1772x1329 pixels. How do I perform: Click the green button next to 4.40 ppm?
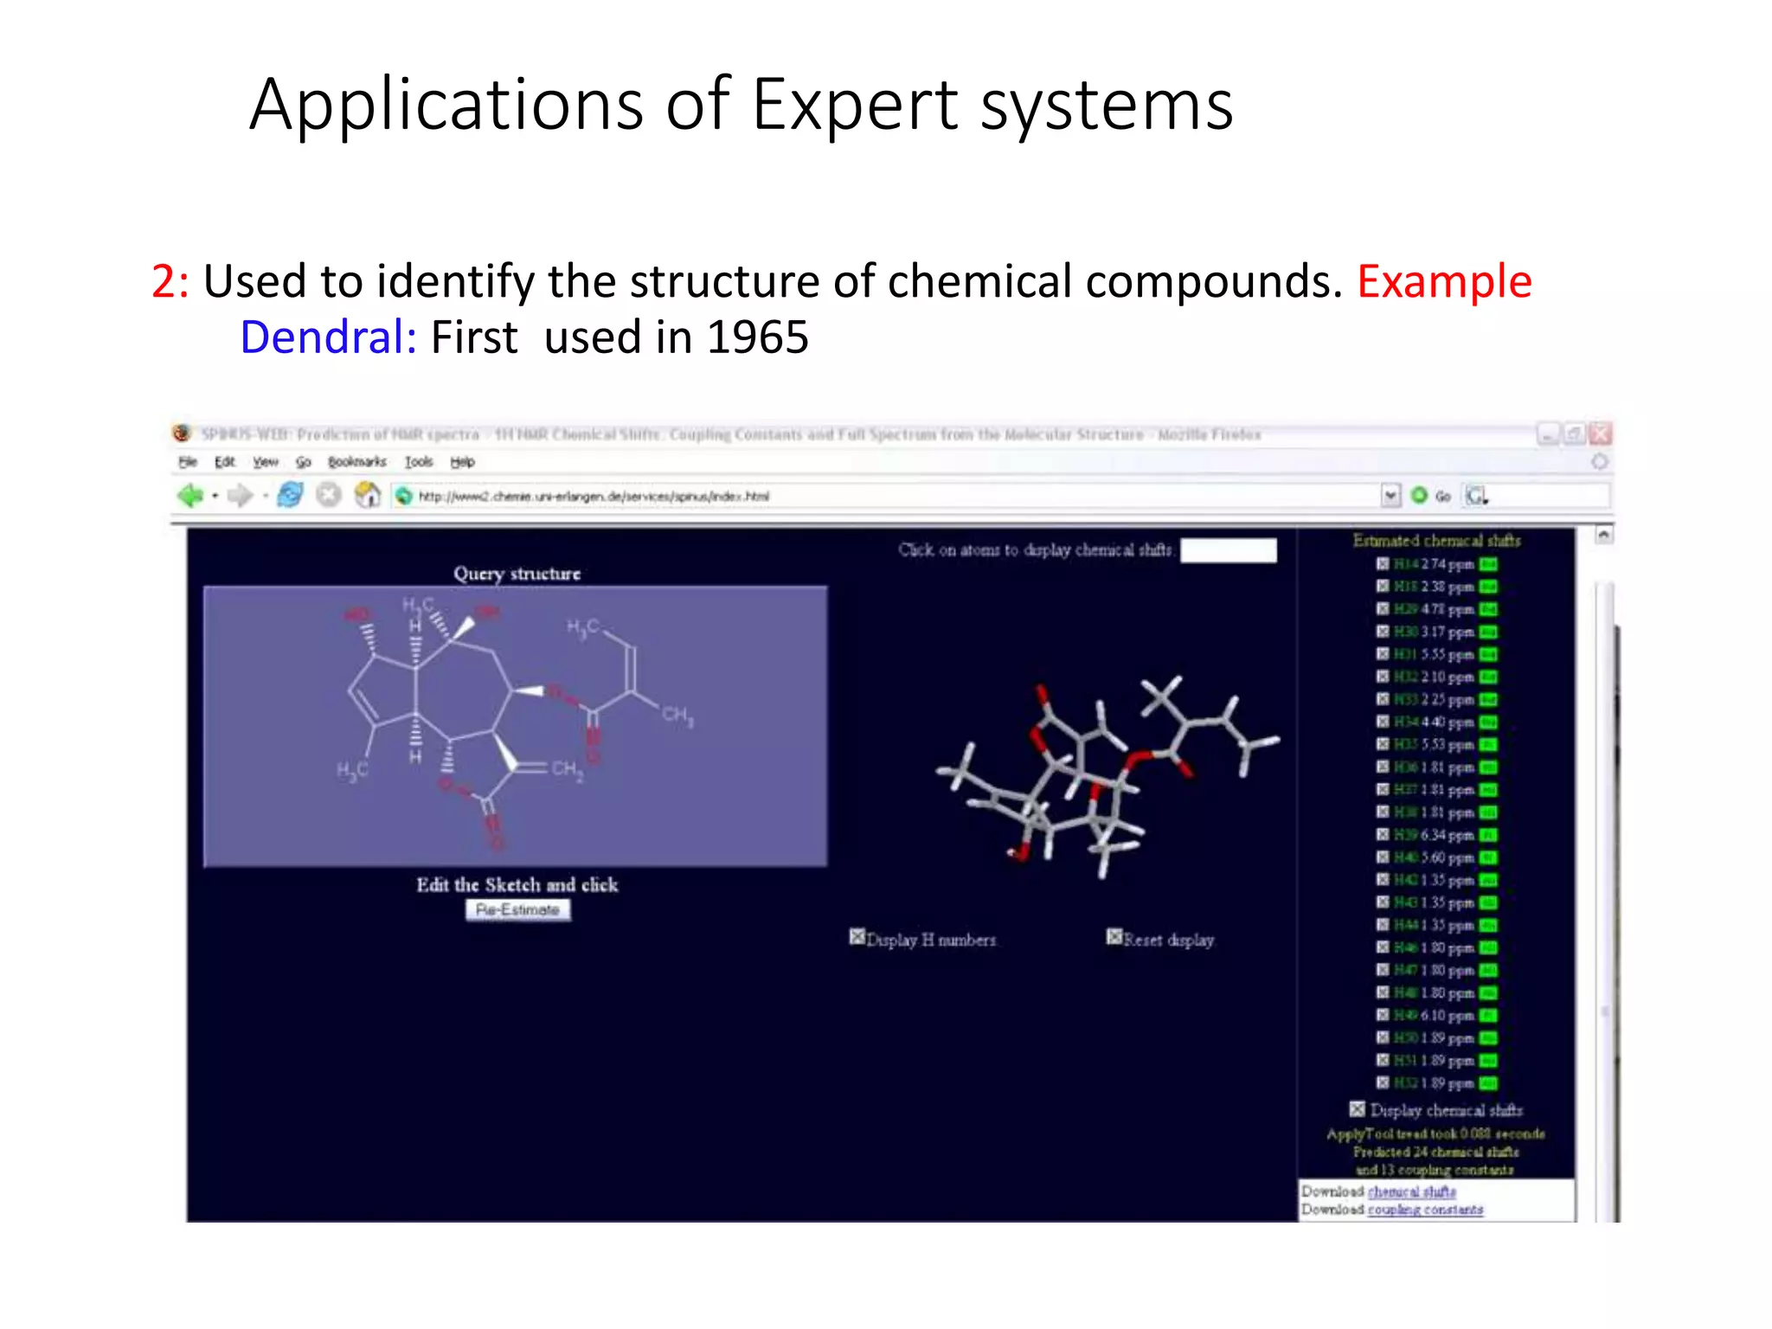point(1488,722)
